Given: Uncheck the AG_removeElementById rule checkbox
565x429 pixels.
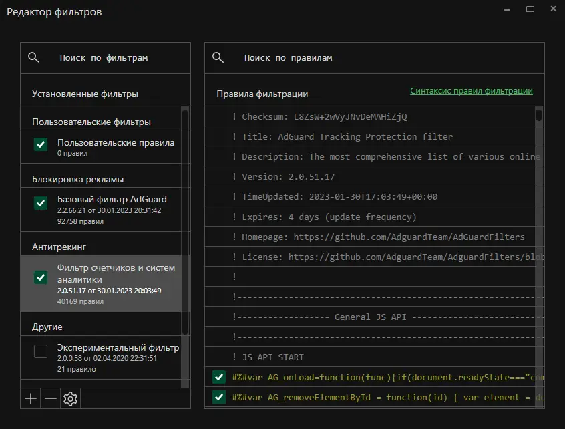Looking at the screenshot, I should [218, 398].
